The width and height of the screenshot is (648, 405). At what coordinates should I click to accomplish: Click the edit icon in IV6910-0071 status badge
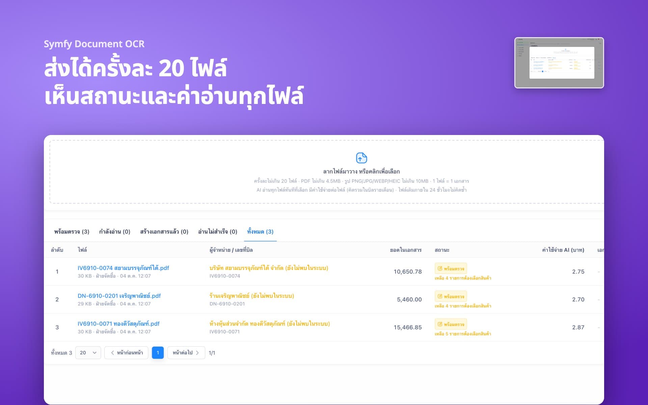(x=440, y=324)
